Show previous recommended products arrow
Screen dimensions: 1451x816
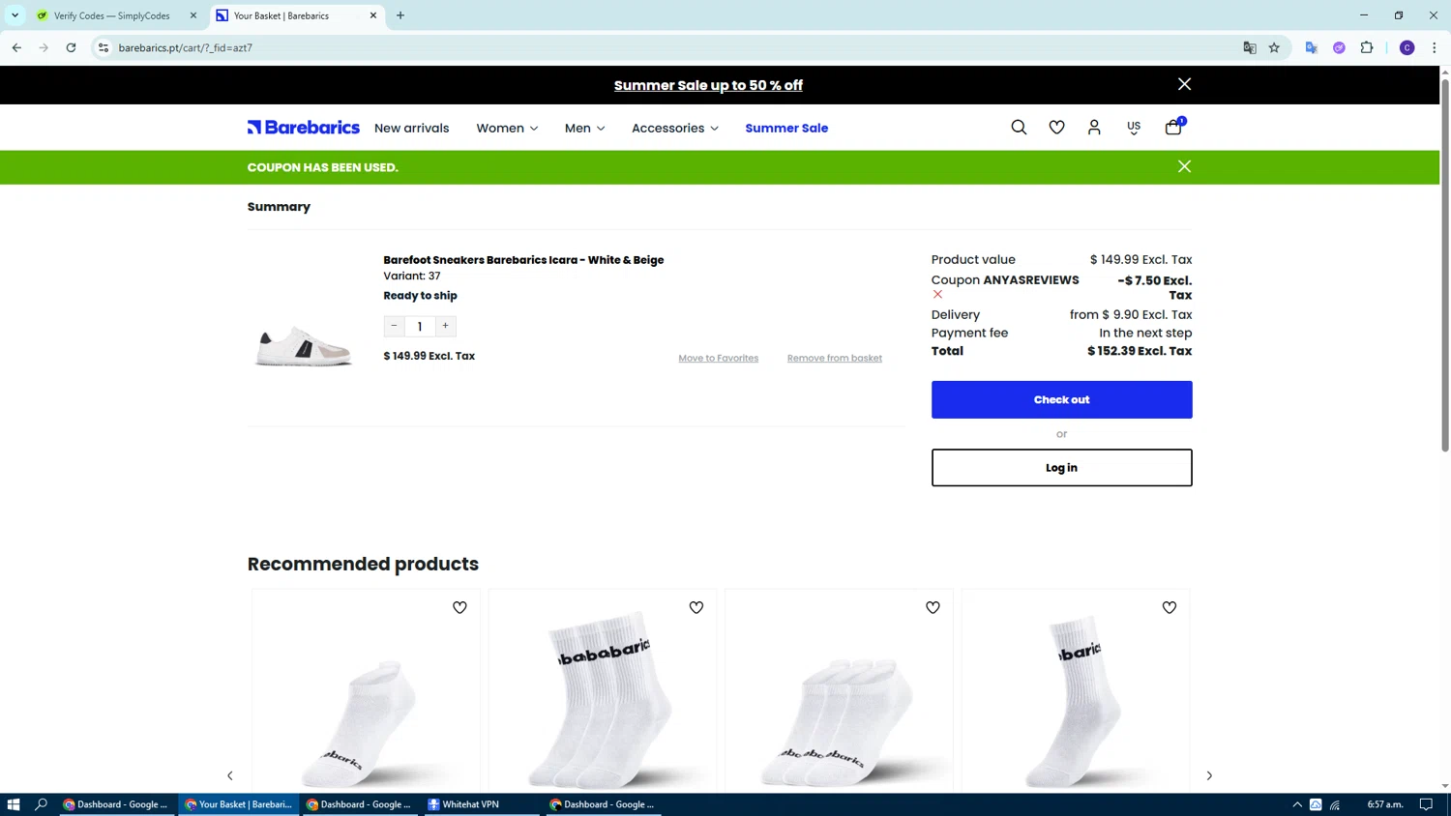pos(230,775)
